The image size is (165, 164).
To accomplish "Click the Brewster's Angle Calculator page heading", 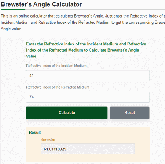I will [41, 4].
